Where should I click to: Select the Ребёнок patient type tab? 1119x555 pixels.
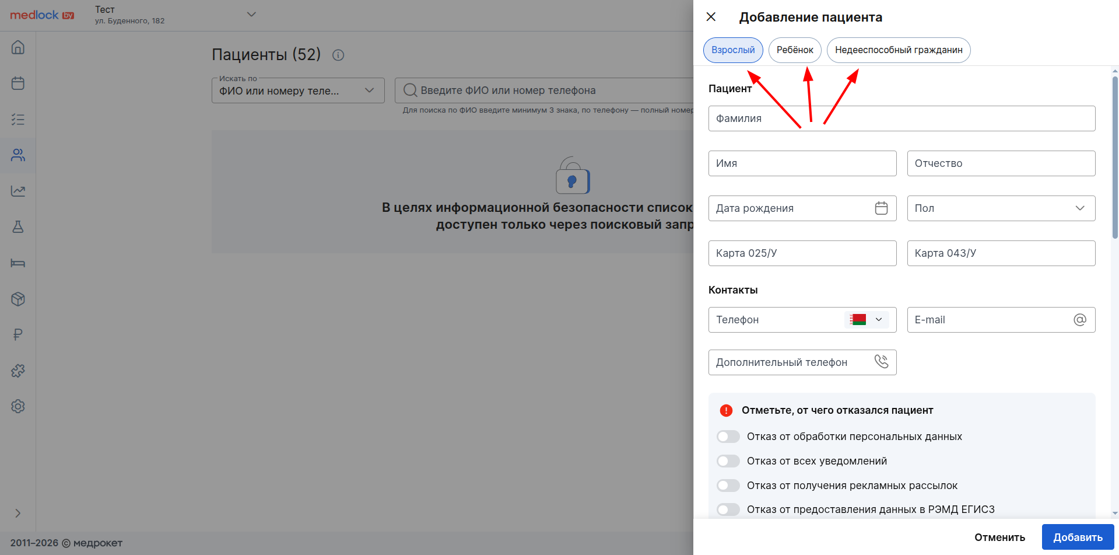(x=795, y=50)
